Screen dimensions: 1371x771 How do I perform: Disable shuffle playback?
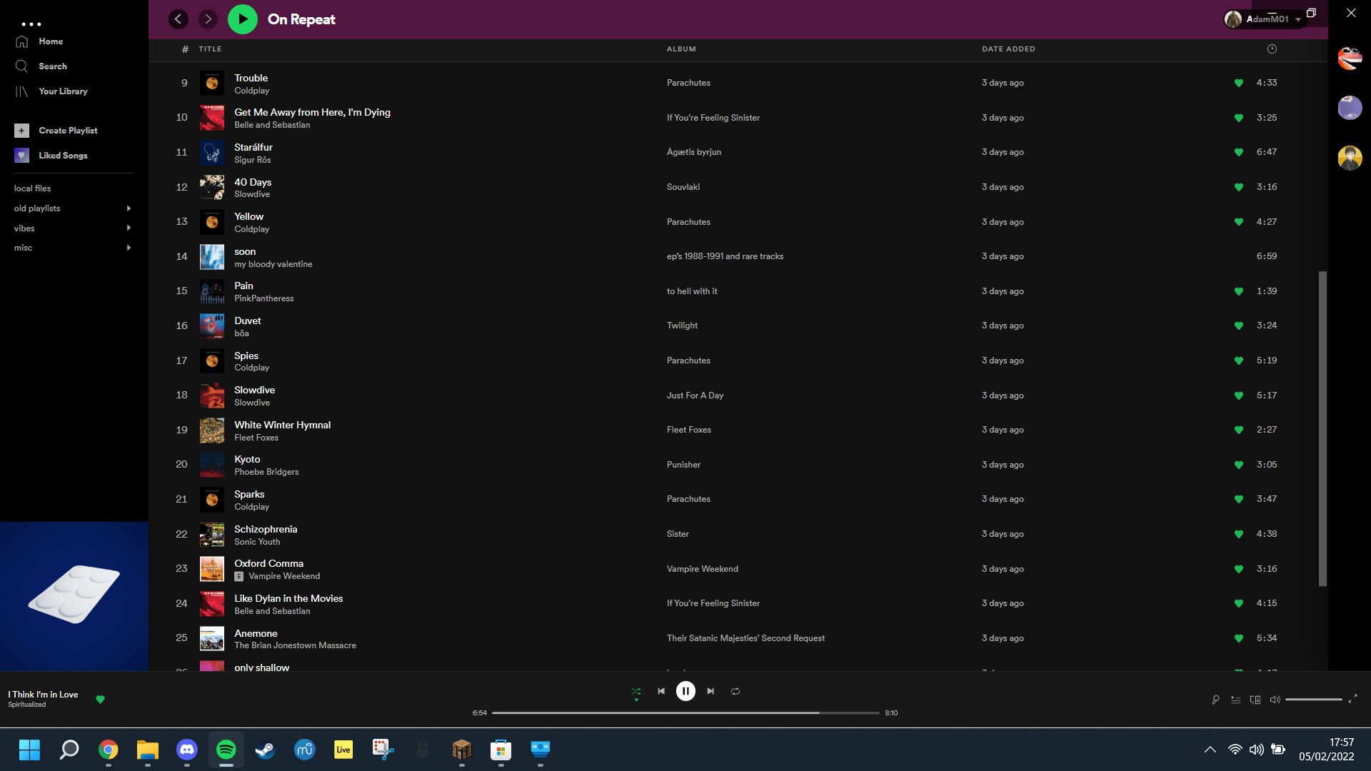pos(636,691)
